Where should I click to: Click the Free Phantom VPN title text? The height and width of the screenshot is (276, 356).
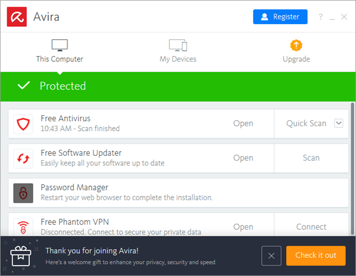tap(75, 222)
